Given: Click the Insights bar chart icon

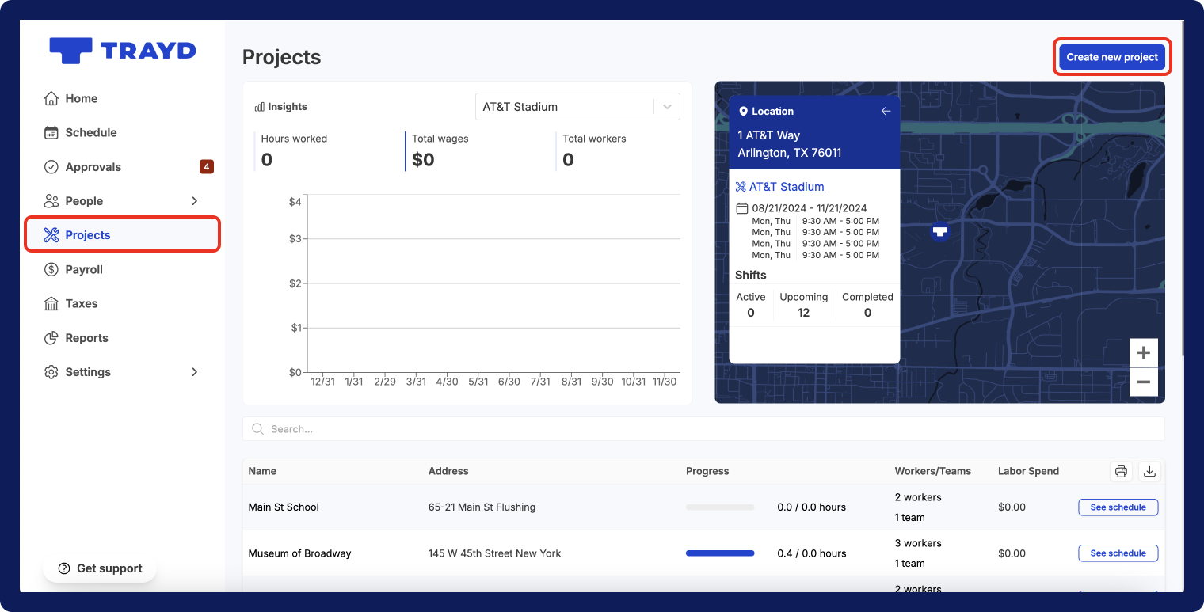Looking at the screenshot, I should [259, 107].
